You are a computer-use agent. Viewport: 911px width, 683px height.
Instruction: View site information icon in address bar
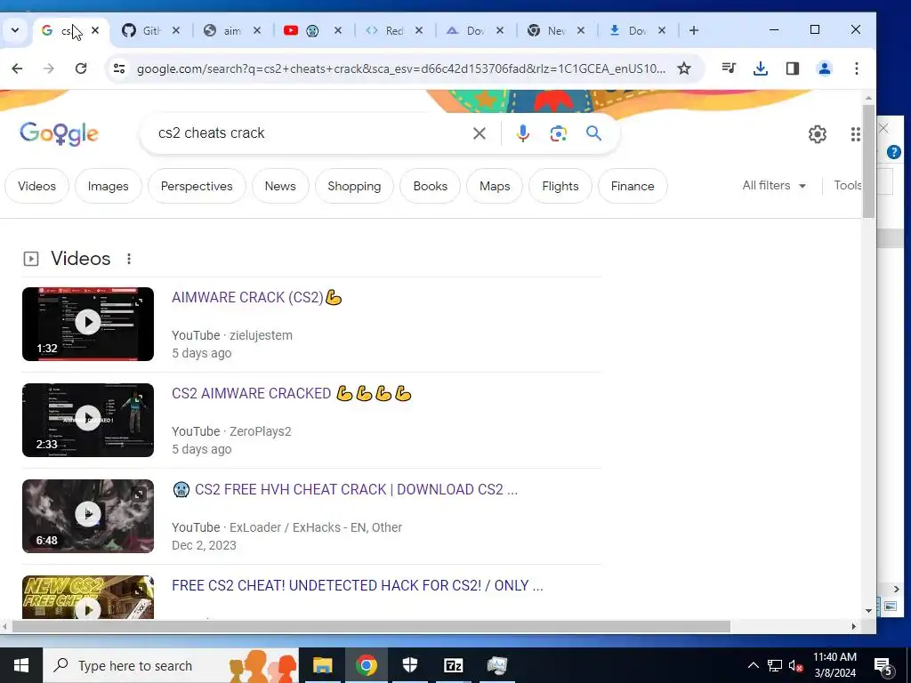coord(119,68)
